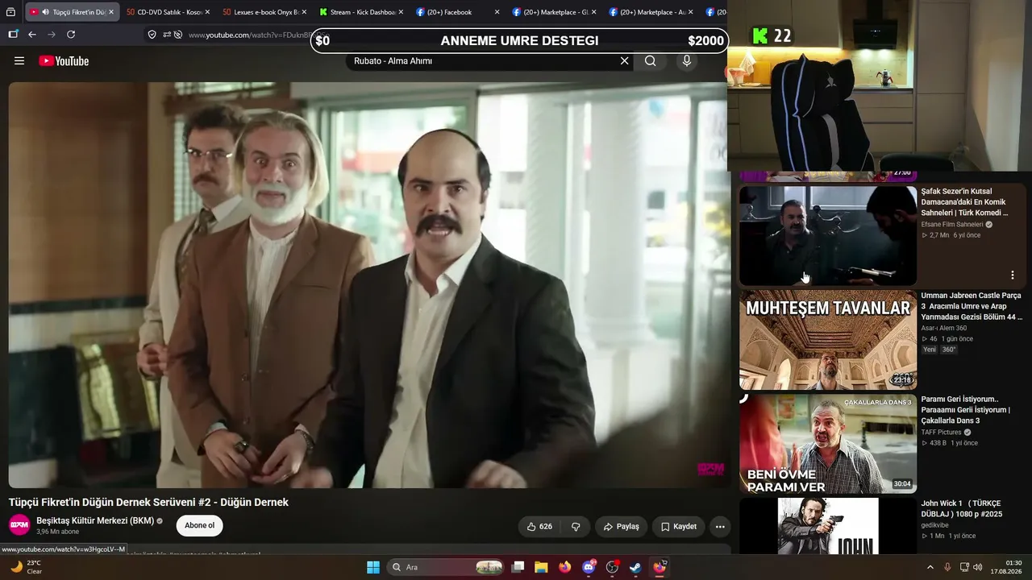Go forward in browser history
1032x580 pixels.
[52, 35]
